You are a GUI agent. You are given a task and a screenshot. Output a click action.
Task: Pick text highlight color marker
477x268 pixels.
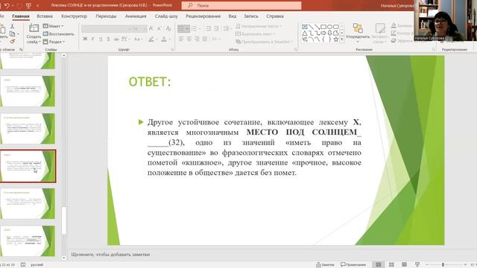coord(151,39)
